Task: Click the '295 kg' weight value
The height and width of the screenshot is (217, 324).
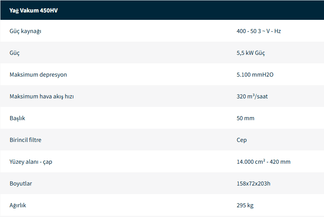Action: (245, 205)
